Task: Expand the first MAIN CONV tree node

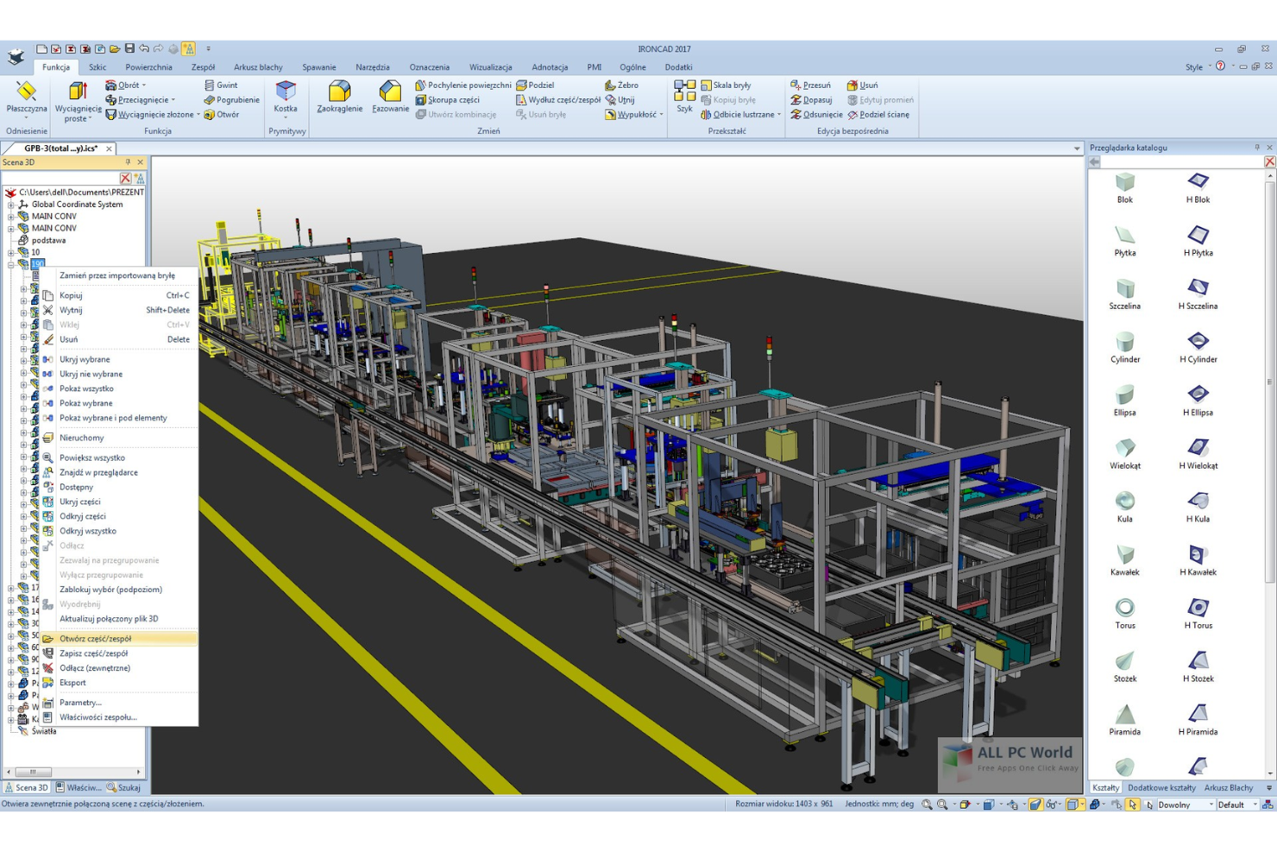Action: pyautogui.click(x=11, y=217)
